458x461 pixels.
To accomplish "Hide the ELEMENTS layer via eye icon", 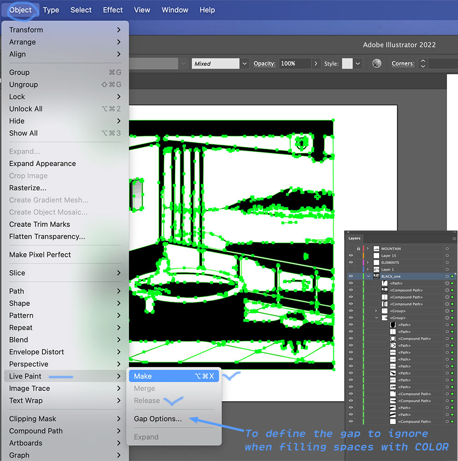I will pos(351,263).
